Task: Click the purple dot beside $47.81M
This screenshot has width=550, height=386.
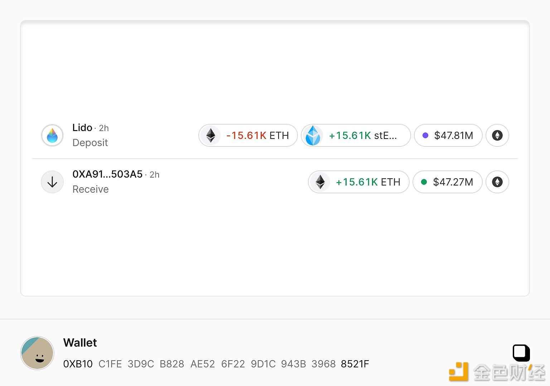Action: [425, 135]
